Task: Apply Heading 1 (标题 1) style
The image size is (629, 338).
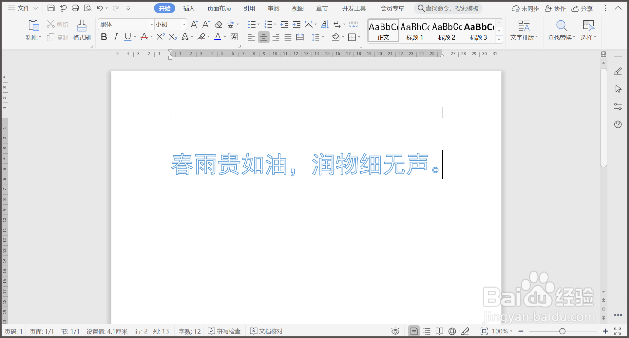Action: click(415, 31)
